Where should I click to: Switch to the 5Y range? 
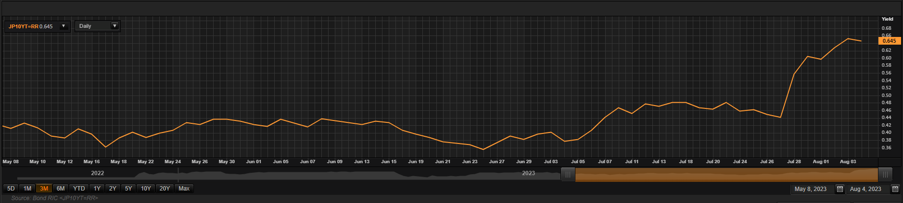(128, 189)
